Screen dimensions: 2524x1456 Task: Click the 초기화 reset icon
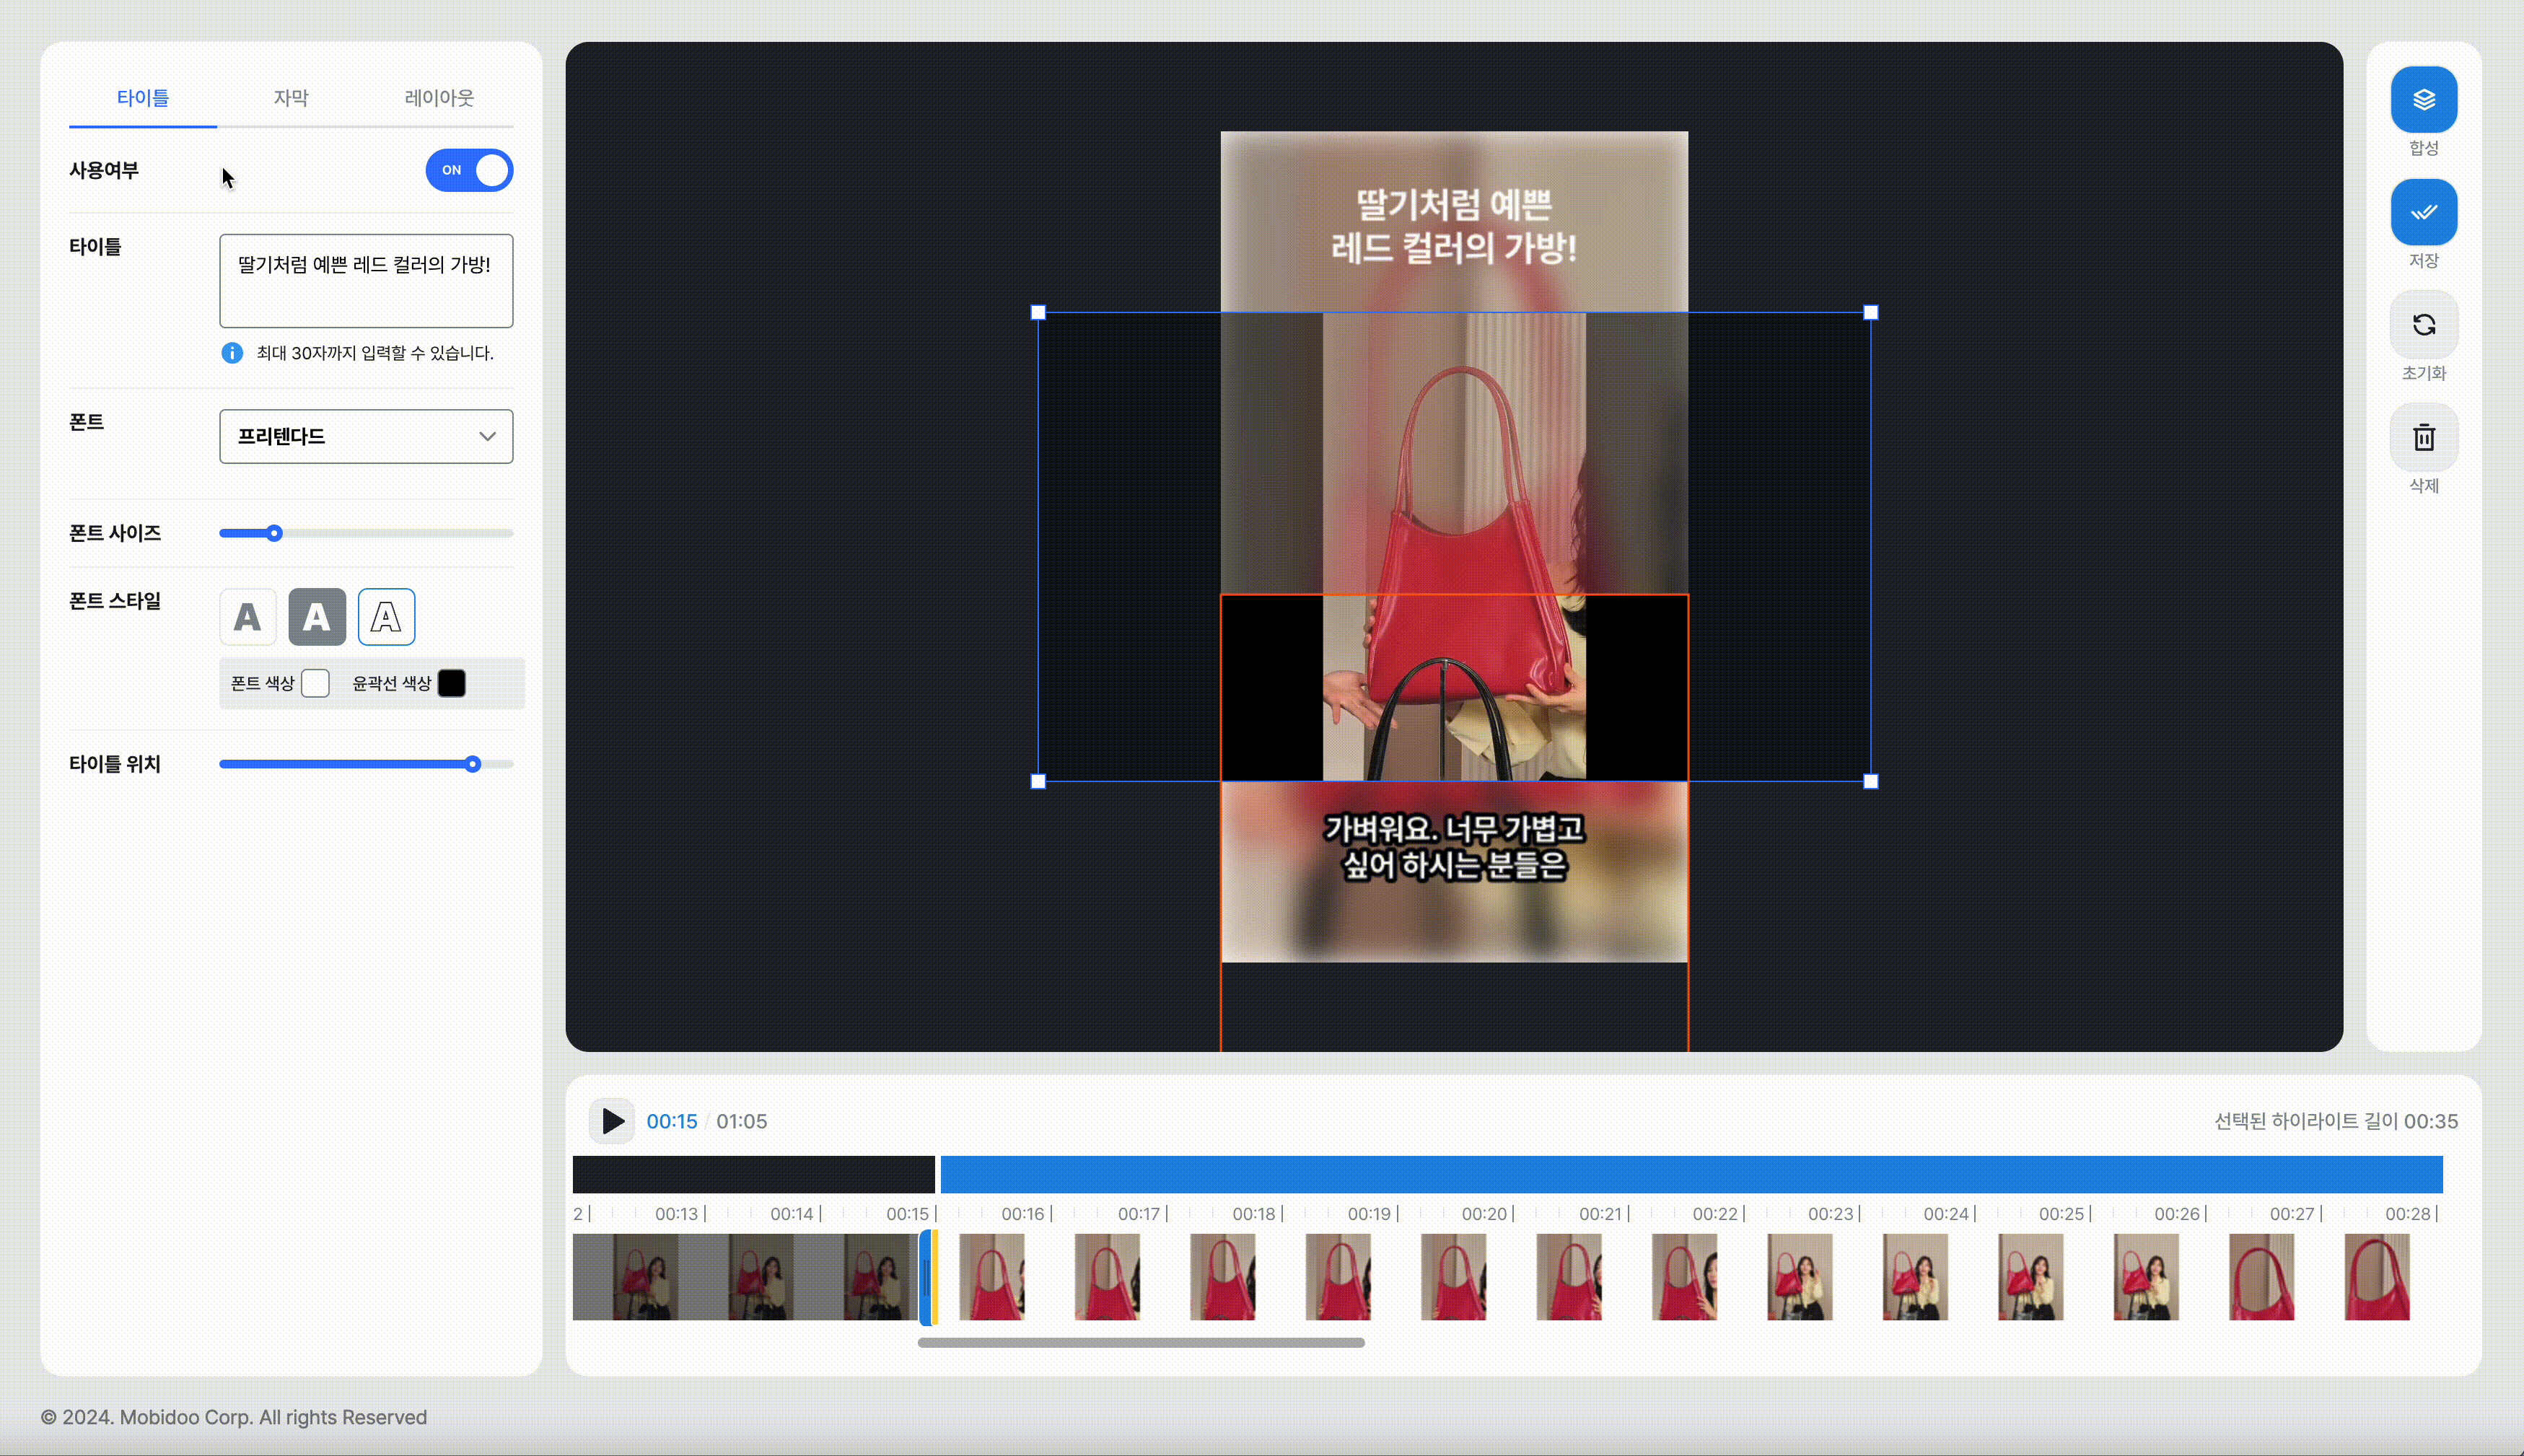[x=2423, y=325]
